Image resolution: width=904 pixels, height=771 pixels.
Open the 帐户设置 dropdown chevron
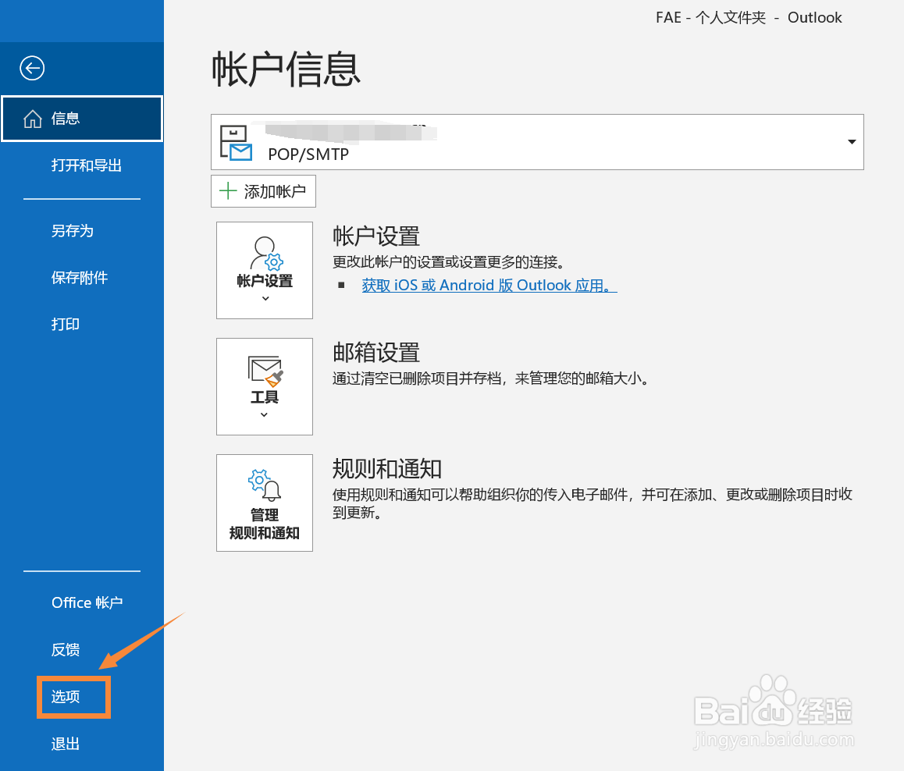click(264, 298)
